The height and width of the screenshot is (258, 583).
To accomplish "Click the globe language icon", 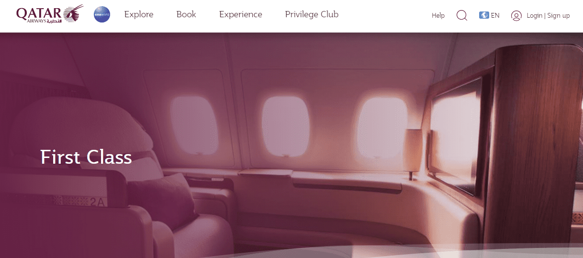I will point(484,15).
